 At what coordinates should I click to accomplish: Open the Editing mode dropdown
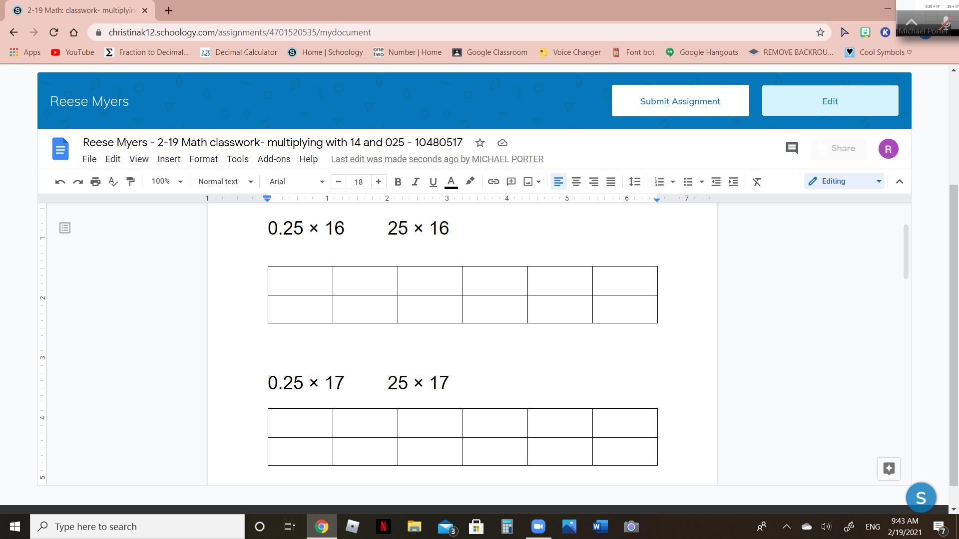[844, 181]
